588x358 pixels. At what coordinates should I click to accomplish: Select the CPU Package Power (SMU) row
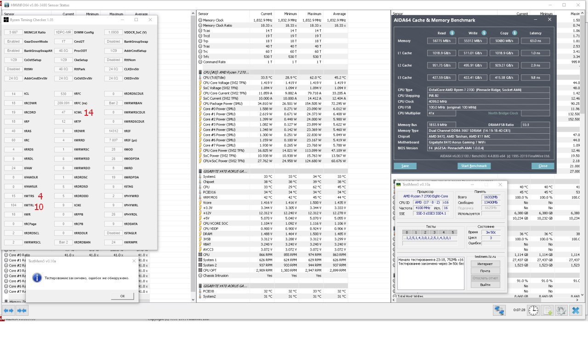(x=272, y=104)
